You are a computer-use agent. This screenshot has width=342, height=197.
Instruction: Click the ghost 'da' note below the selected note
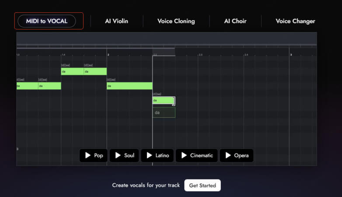tap(164, 113)
